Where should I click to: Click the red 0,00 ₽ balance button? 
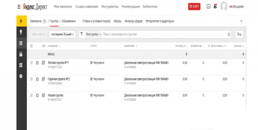[x=194, y=6]
